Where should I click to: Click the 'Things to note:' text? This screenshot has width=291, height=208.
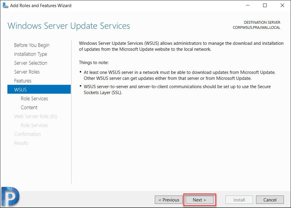[x=94, y=63]
